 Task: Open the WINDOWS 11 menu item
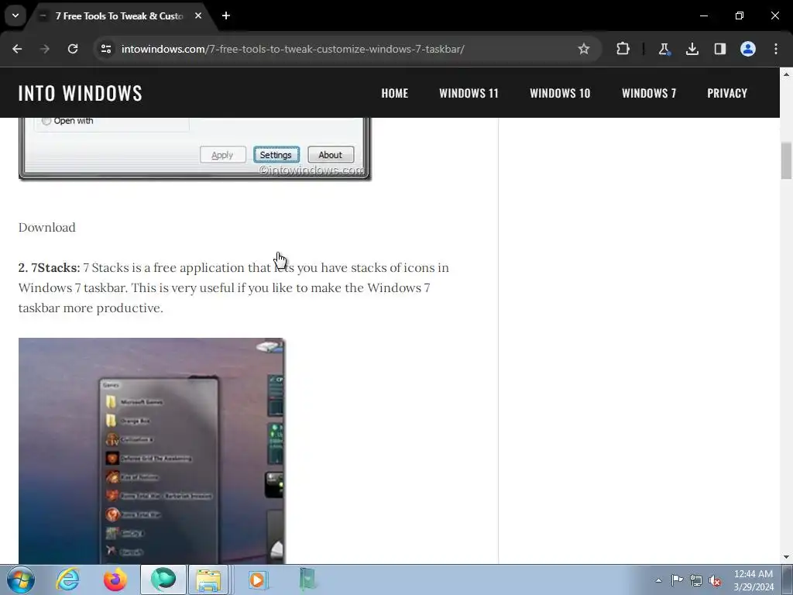469,93
